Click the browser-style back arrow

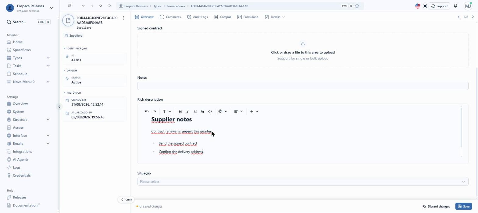click(84, 6)
